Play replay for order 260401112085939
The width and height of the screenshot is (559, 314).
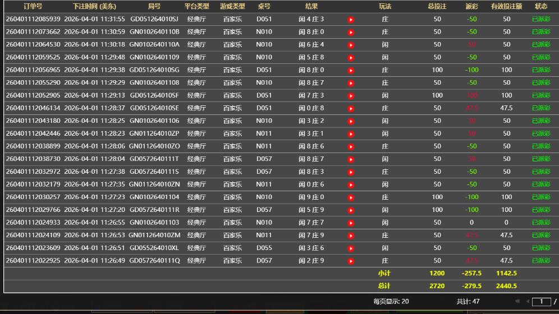coord(351,20)
